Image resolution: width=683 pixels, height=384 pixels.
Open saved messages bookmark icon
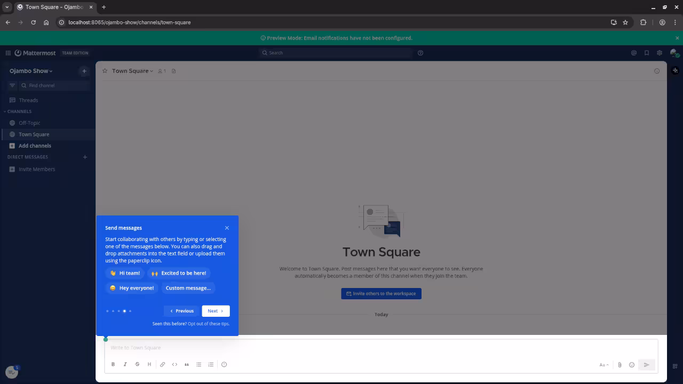click(647, 53)
